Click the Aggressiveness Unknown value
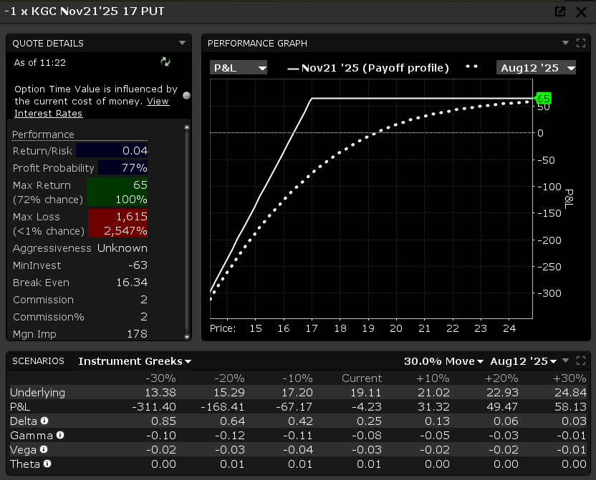Screen dimensions: 596x480 pos(122,248)
